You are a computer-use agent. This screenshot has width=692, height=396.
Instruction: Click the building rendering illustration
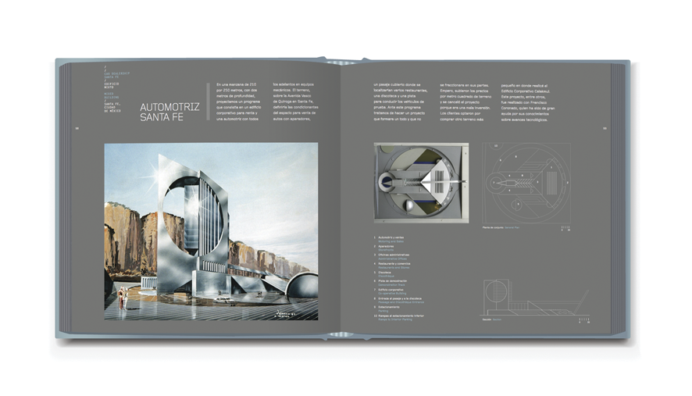pyautogui.click(x=211, y=231)
